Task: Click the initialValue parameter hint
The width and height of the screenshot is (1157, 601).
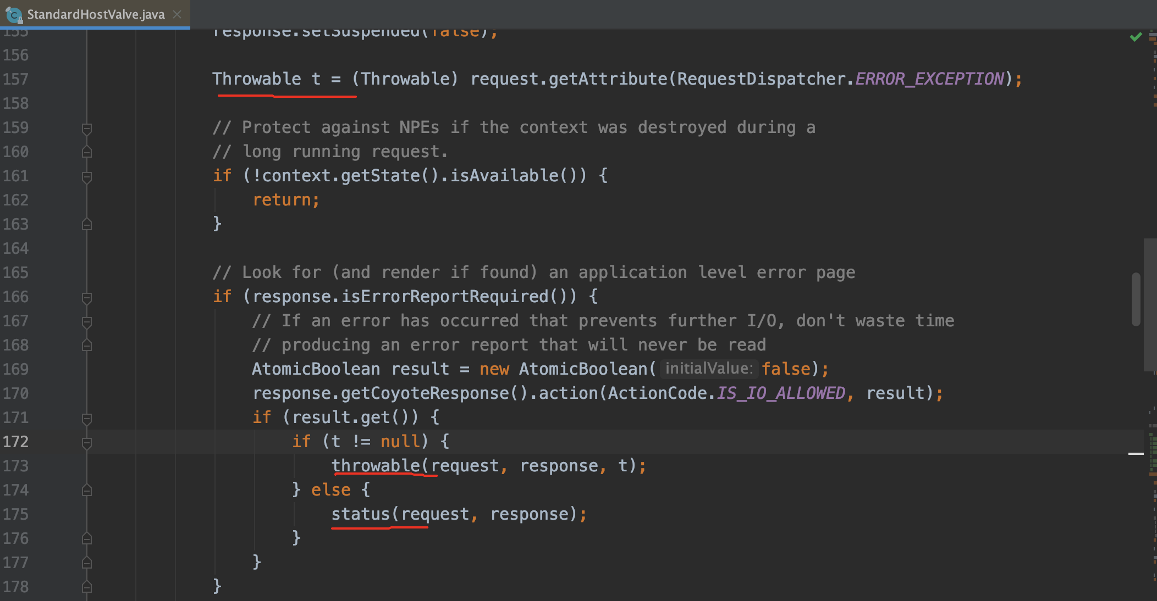Action: tap(708, 369)
